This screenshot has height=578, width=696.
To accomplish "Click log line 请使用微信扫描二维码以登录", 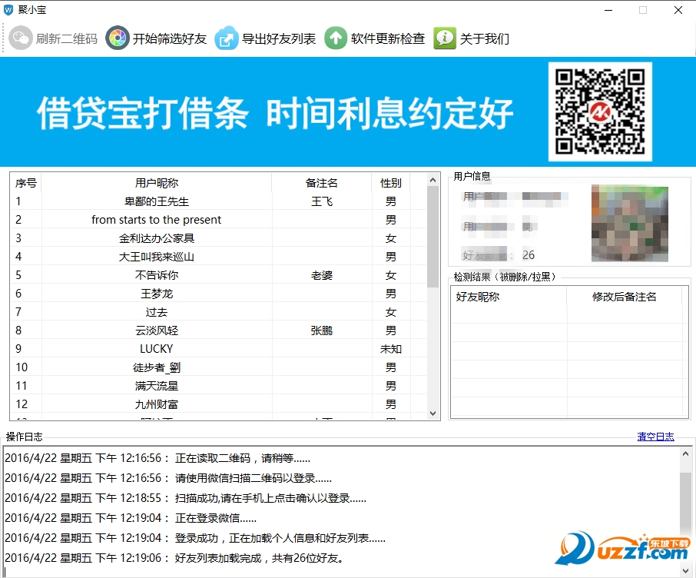I will (167, 478).
